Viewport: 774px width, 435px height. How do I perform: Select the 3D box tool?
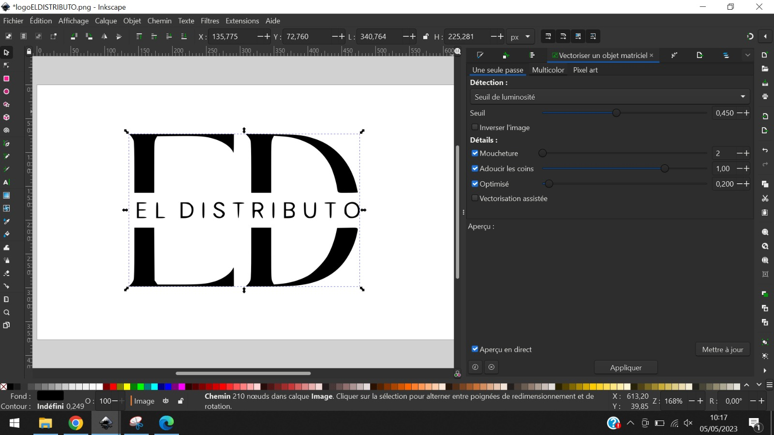coord(6,117)
